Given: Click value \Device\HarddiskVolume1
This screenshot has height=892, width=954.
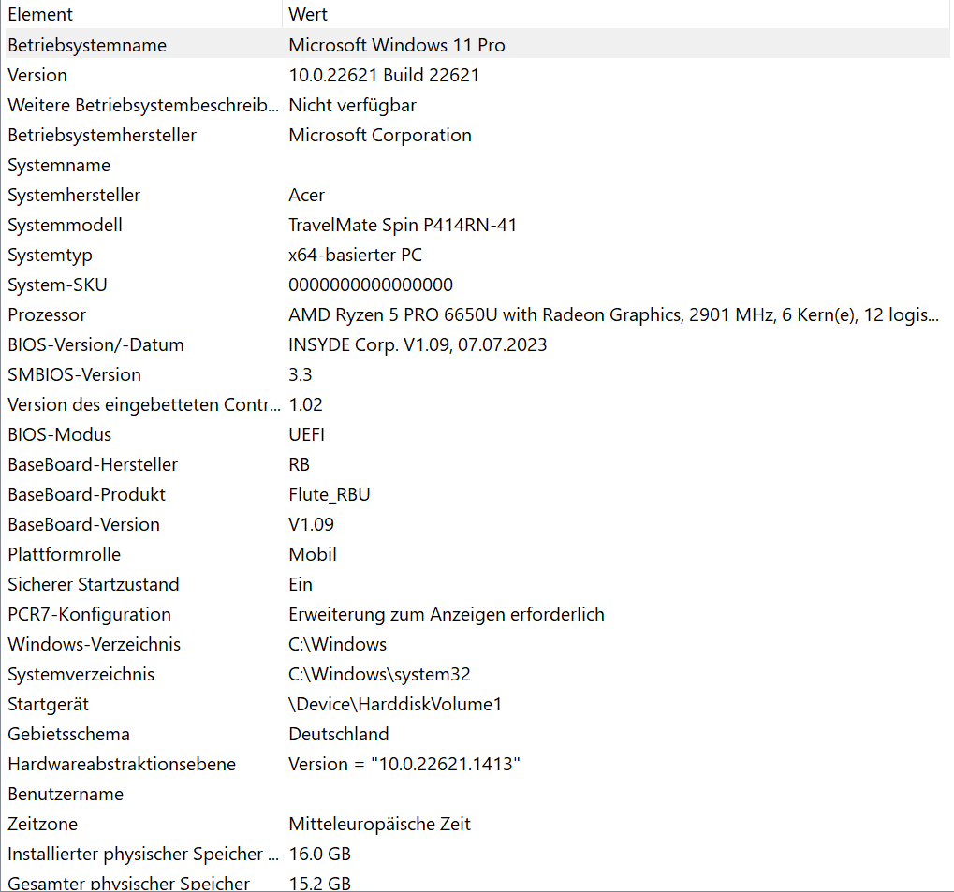Looking at the screenshot, I should tap(395, 705).
